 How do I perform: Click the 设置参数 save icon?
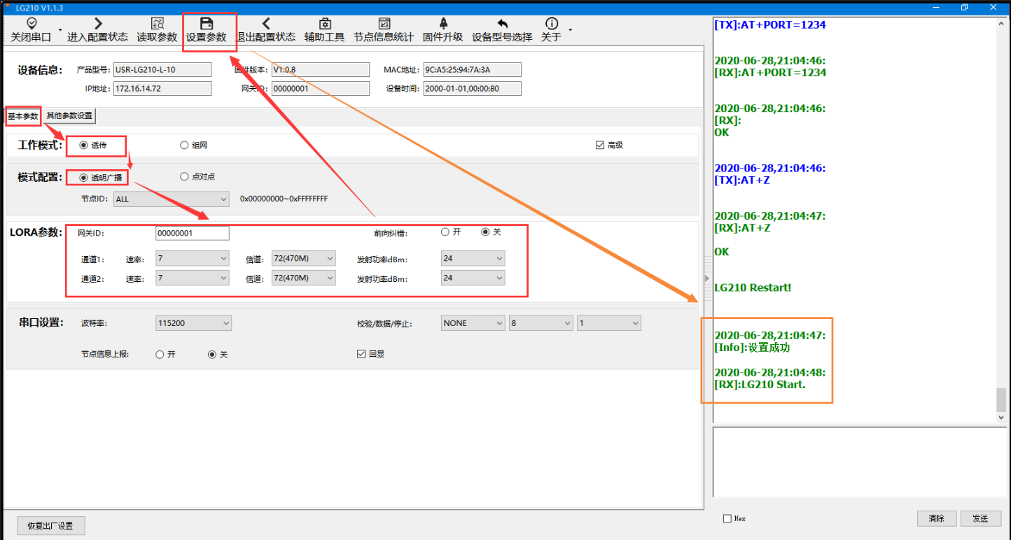pyautogui.click(x=206, y=24)
